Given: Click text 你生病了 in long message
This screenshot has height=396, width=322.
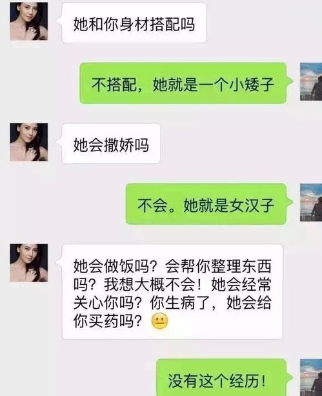Looking at the screenshot, I should [180, 303].
